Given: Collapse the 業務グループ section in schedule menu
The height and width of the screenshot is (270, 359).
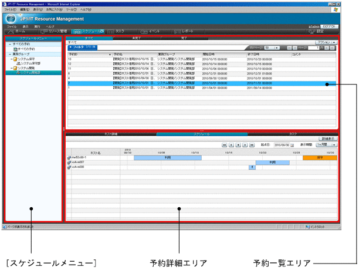Looking at the screenshot, I should [x=10, y=54].
